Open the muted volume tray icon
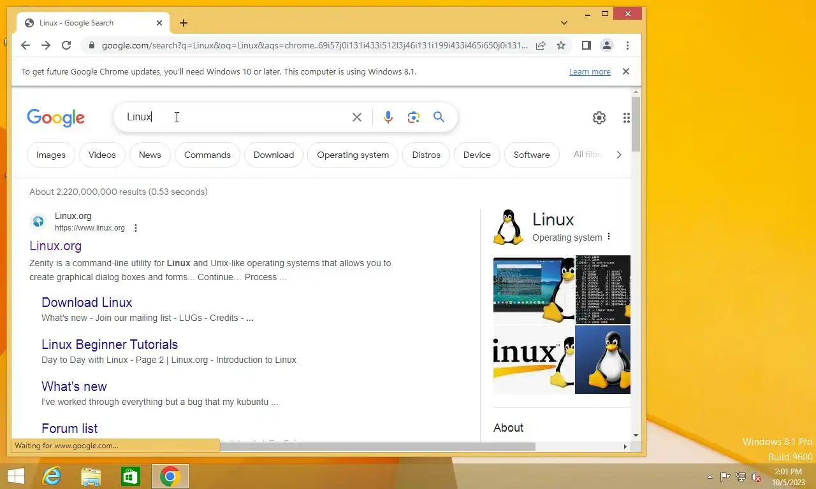 [756, 477]
